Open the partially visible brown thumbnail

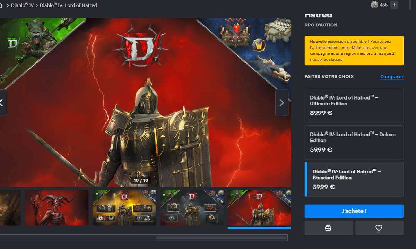click(10, 208)
